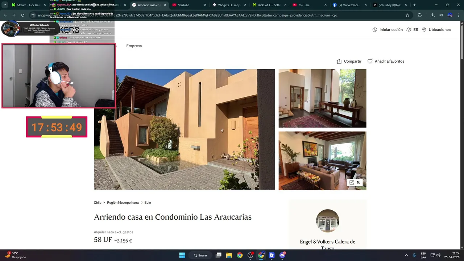The width and height of the screenshot is (464, 261).
Task: Open the Chrome three-dot menu
Action: 459,15
